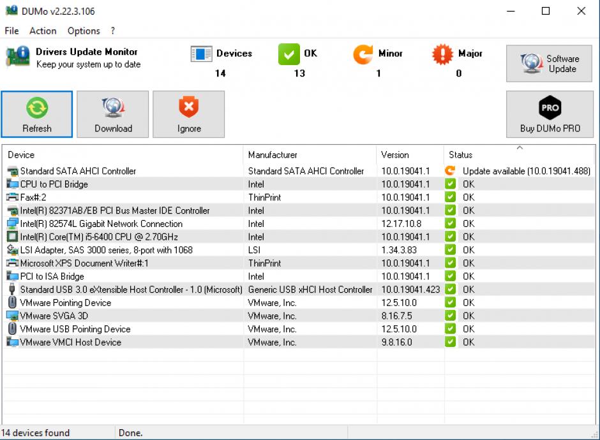Viewport: 600px width, 440px height.
Task: Select the CPU to PCI Bridge row
Action: coord(299,184)
